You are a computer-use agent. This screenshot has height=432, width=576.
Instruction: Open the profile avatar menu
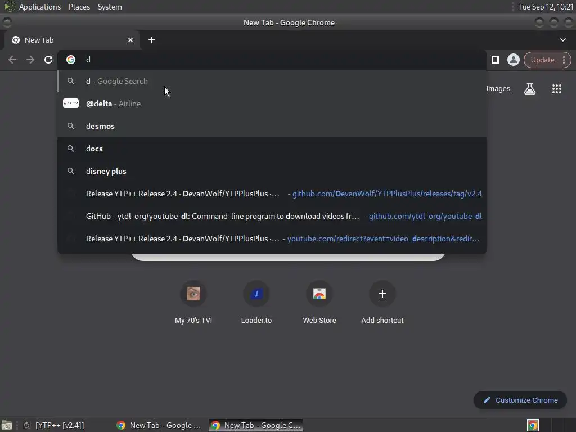(x=513, y=60)
